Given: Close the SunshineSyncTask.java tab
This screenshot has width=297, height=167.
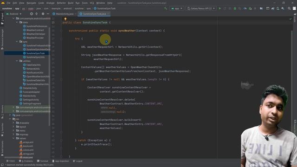Looking at the screenshot, I should click(108, 14).
